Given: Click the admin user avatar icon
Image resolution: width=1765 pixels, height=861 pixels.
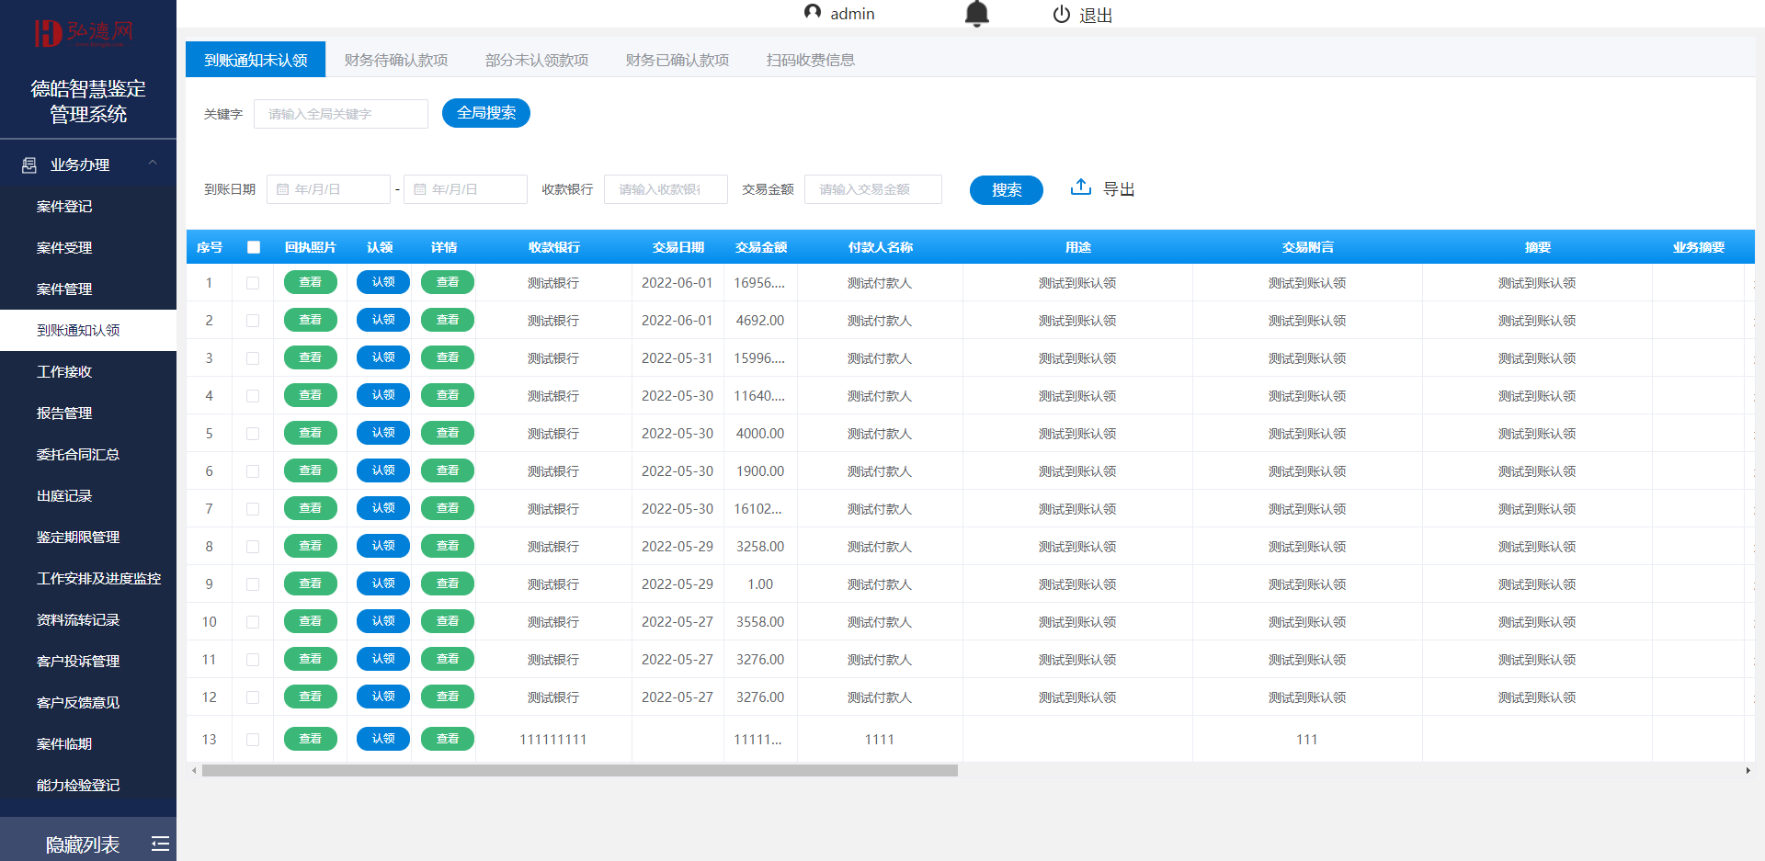Looking at the screenshot, I should click(x=813, y=12).
